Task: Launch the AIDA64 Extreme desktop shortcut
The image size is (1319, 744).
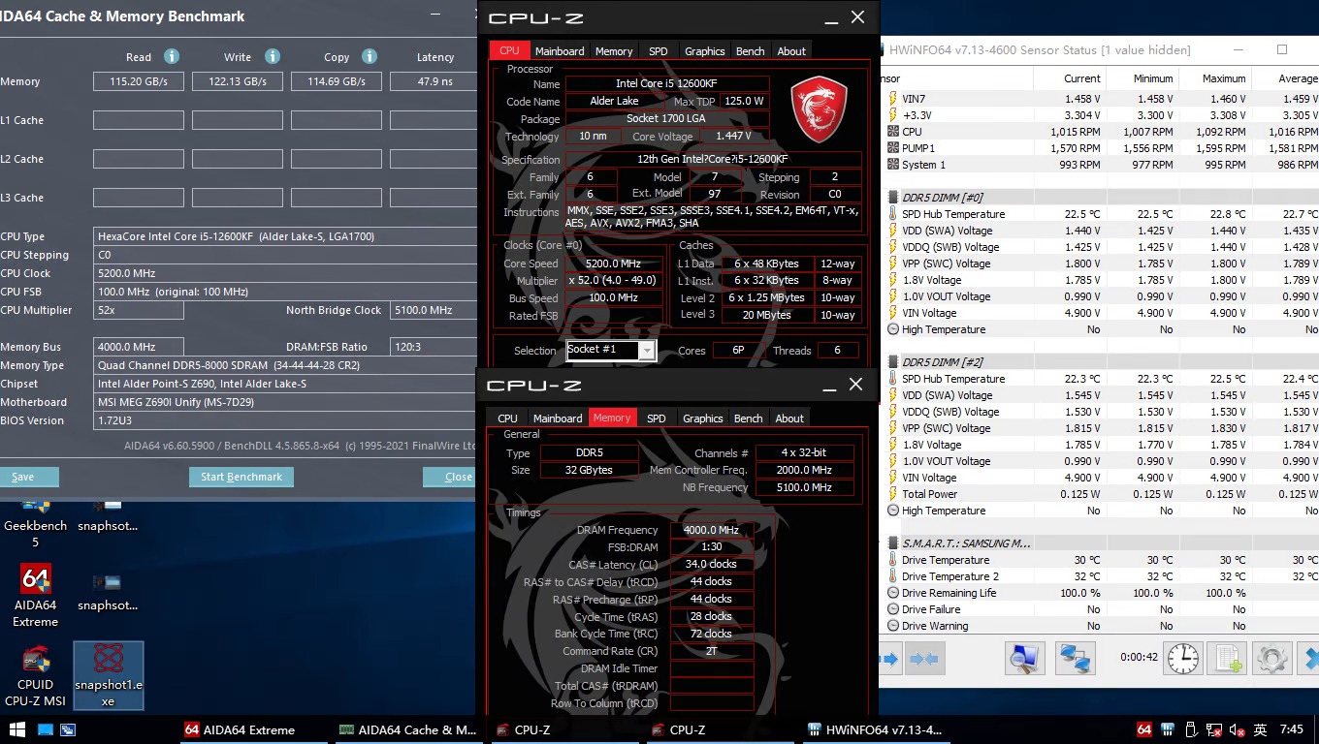Action: pos(35,596)
